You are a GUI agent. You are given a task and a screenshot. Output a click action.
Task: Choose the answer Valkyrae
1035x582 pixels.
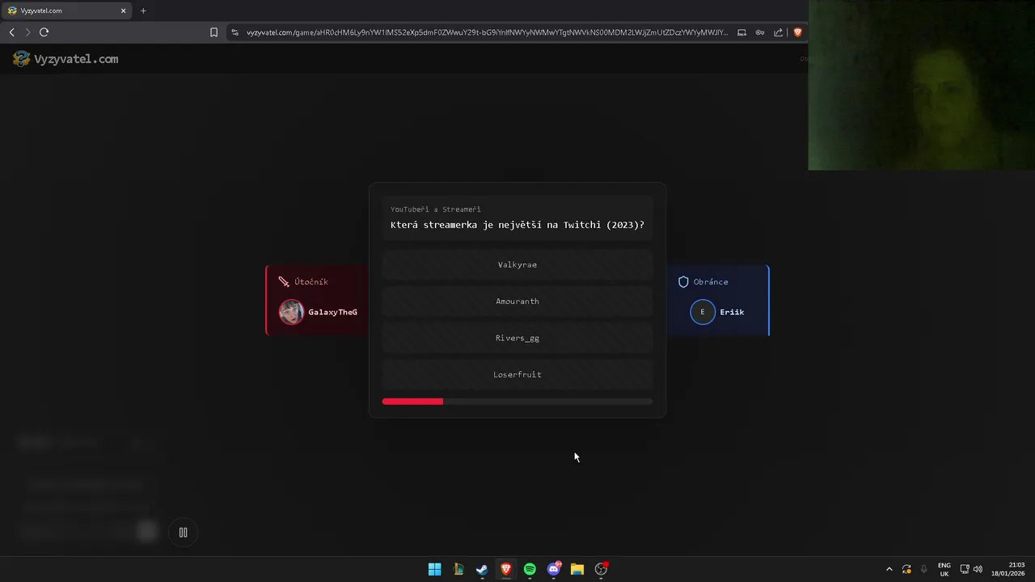tap(517, 264)
